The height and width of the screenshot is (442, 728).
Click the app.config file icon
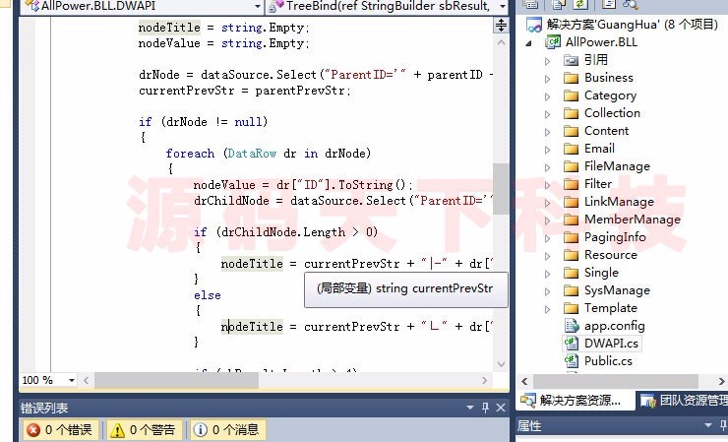click(x=571, y=326)
